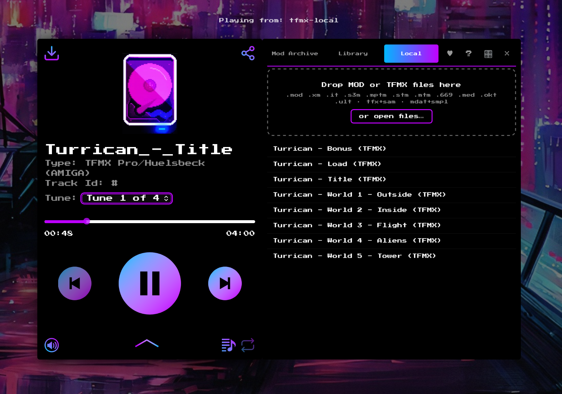Expand the upward chevron panel
The height and width of the screenshot is (394, 562).
(147, 343)
